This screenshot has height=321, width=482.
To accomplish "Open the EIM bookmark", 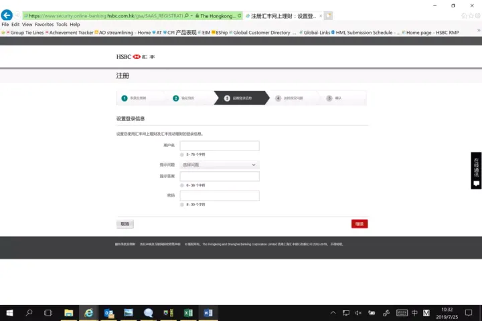I will [x=204, y=33].
